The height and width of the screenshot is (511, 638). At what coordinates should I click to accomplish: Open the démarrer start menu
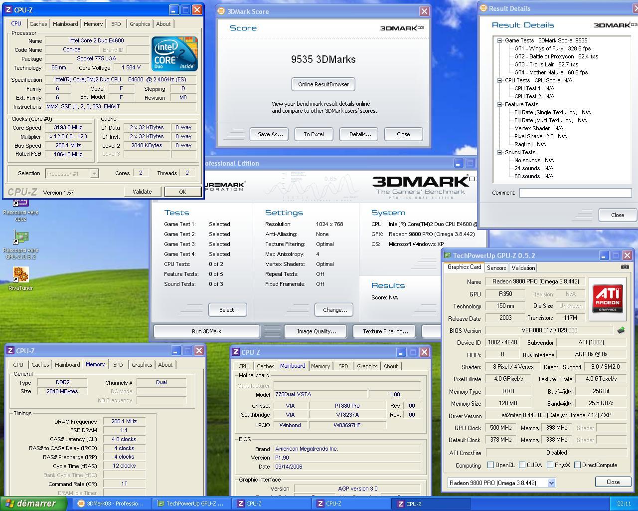pyautogui.click(x=33, y=504)
